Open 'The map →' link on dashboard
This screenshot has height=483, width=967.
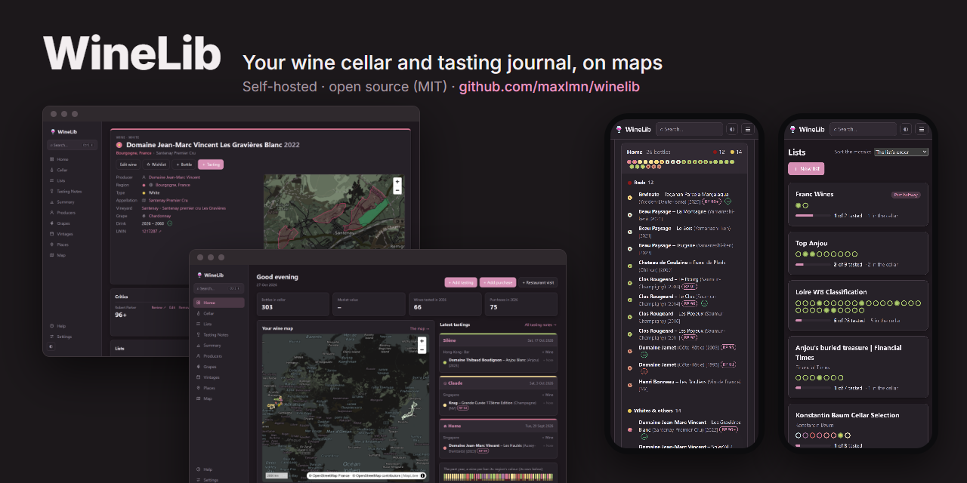point(419,328)
